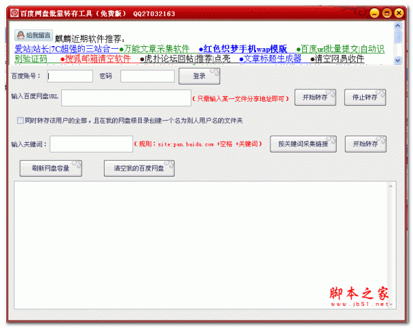Viewport: 413px width, 328px height.
Task: Click 按关键词采集链接 button
Action: (303, 144)
